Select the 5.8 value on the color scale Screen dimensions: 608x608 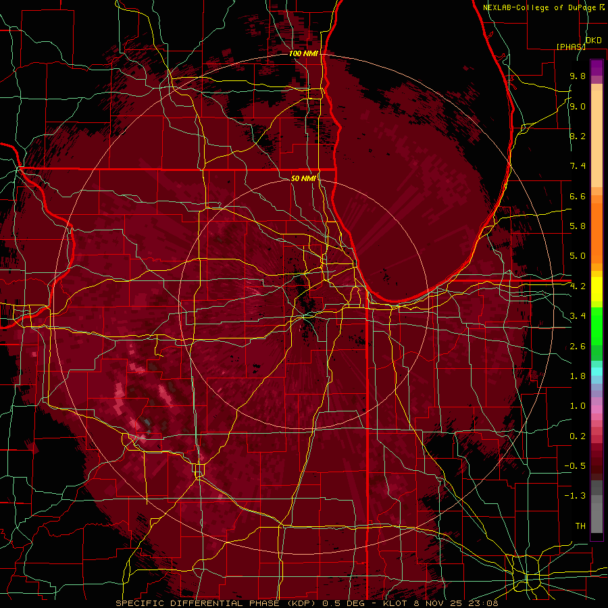pos(578,226)
